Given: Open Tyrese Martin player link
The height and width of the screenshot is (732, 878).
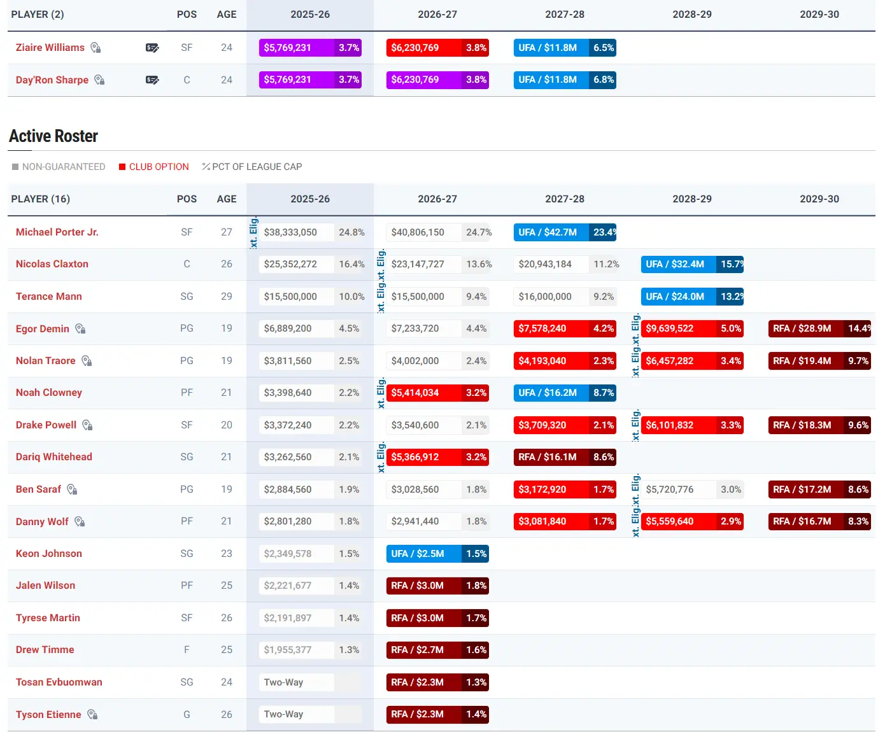Looking at the screenshot, I should (x=48, y=618).
